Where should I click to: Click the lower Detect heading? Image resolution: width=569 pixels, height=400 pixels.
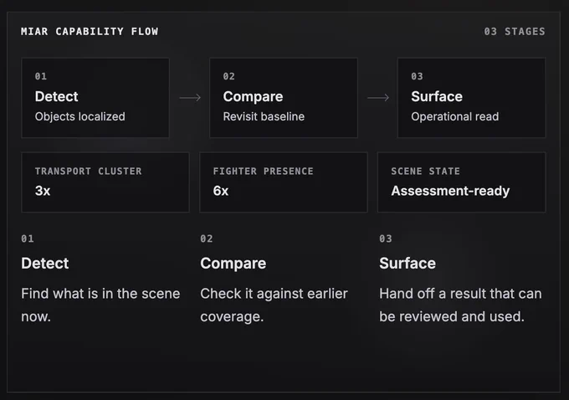pos(45,263)
